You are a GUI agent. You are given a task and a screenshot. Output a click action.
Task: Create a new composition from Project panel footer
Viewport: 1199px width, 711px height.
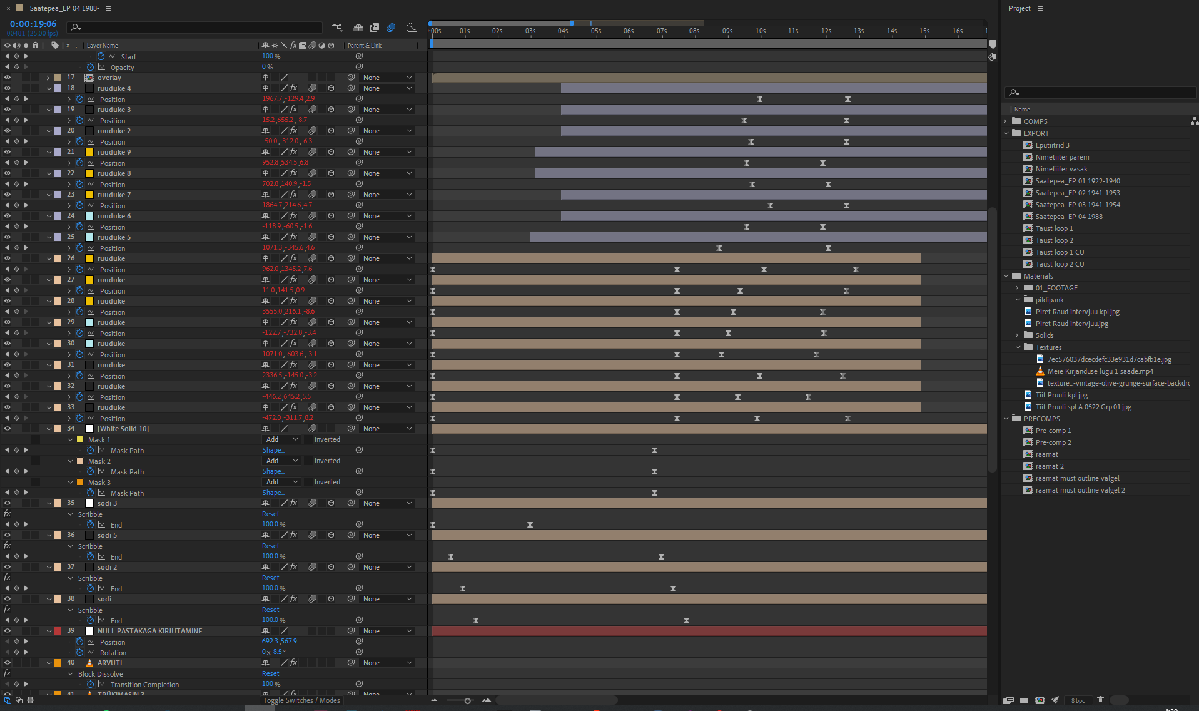pyautogui.click(x=1040, y=700)
